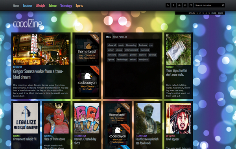Switch to style 1

point(197,13)
